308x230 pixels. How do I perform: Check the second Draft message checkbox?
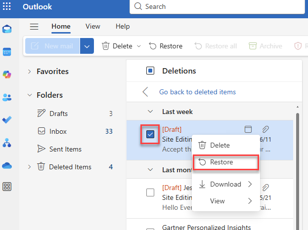click(150, 192)
